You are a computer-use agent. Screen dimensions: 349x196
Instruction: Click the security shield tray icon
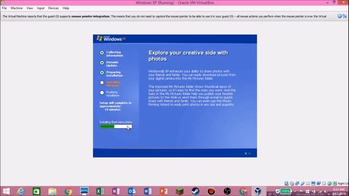278,191
